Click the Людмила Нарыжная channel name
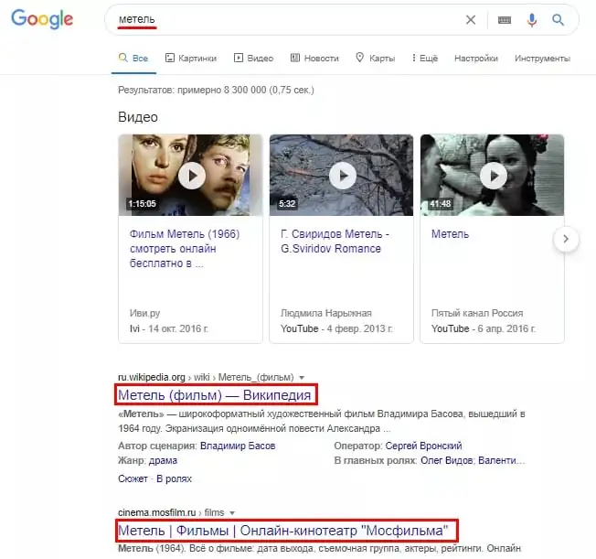The width and height of the screenshot is (596, 559). click(x=326, y=313)
